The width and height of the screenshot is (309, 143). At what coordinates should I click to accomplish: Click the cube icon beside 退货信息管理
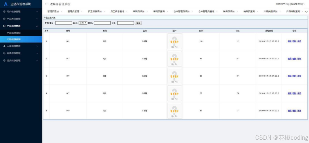tap(4, 60)
